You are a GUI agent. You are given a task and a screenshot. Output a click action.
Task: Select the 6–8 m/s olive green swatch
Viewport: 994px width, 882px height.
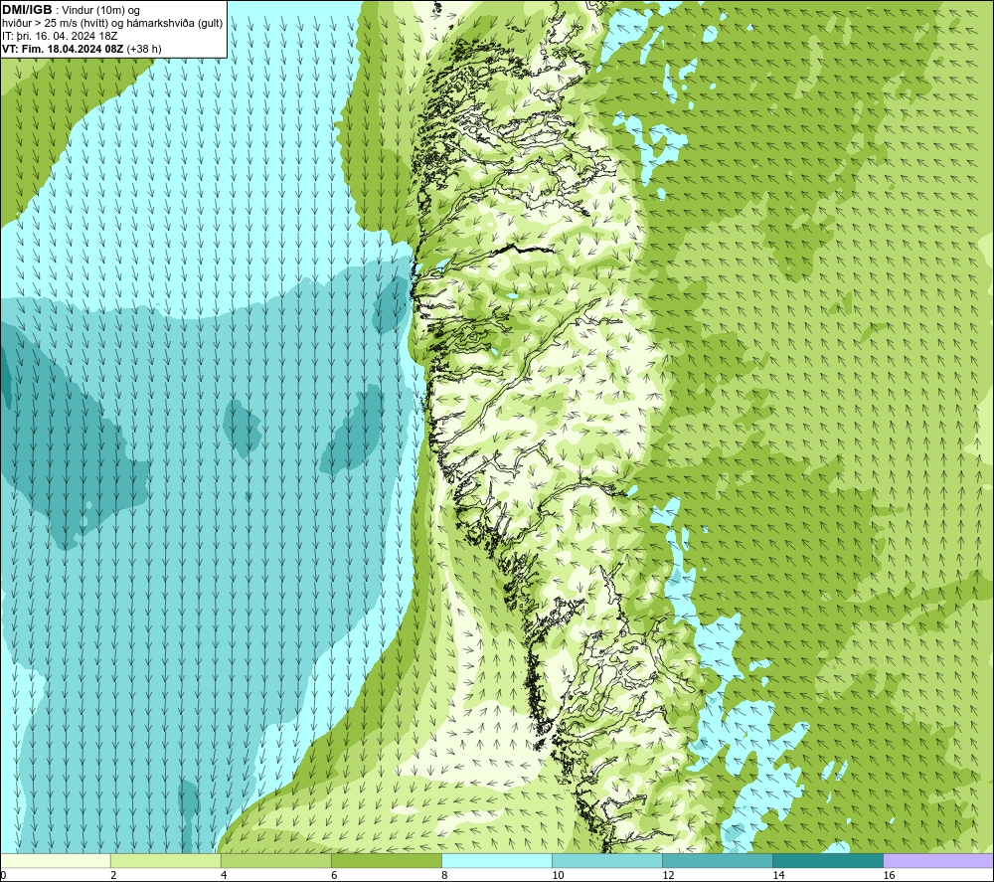(386, 861)
